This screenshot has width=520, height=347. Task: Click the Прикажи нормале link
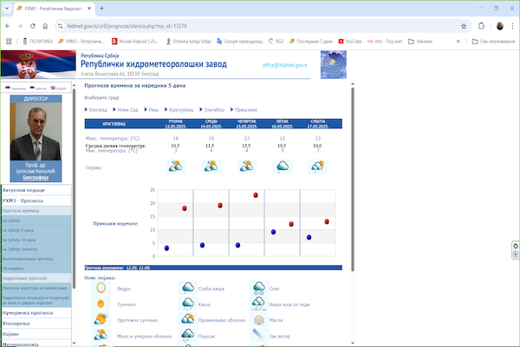pyautogui.click(x=115, y=223)
